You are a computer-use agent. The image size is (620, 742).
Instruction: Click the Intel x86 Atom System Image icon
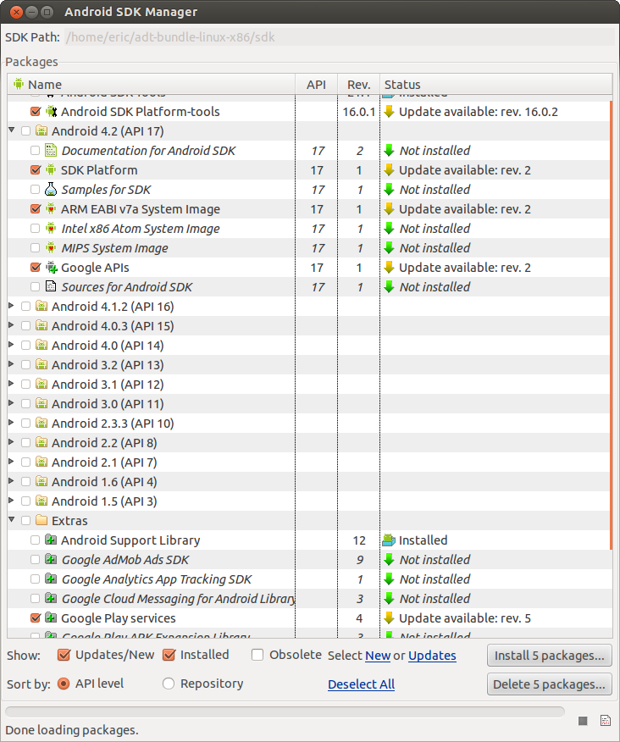click(x=51, y=228)
